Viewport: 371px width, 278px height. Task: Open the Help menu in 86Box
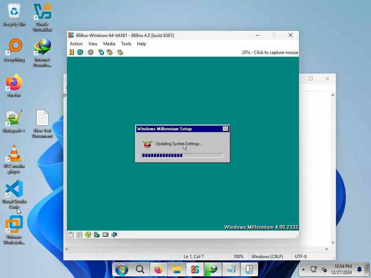pos(141,44)
